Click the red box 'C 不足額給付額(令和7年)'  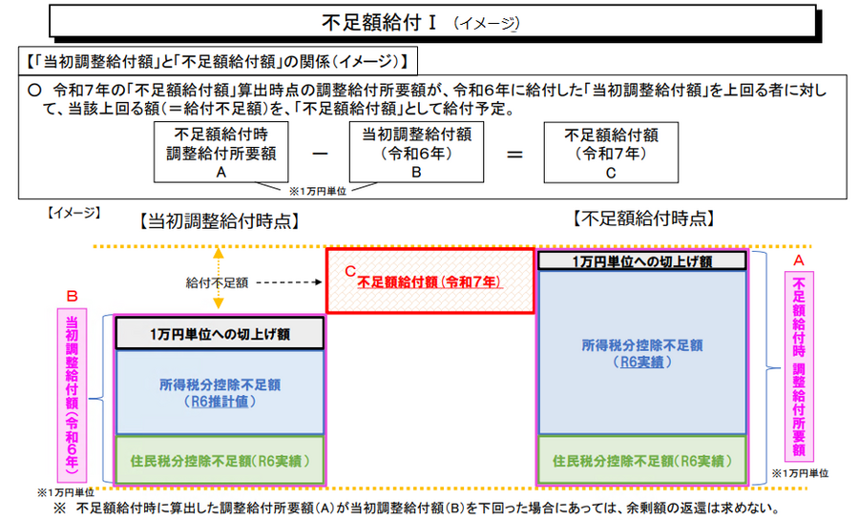[x=430, y=281]
